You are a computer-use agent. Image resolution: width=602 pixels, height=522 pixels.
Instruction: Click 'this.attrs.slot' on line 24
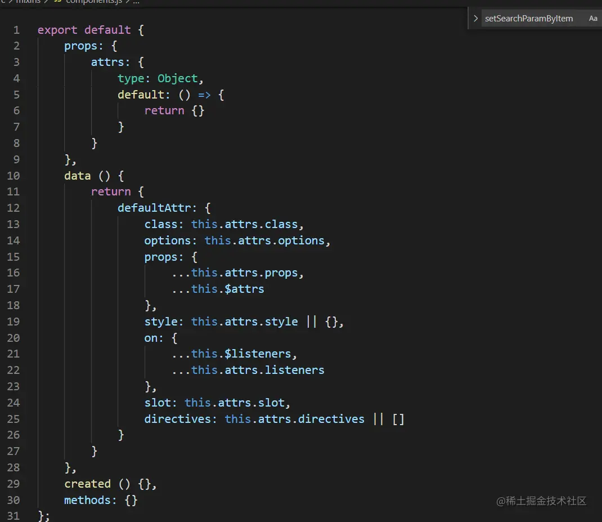(234, 403)
